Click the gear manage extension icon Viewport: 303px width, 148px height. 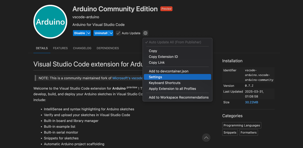[145, 33]
